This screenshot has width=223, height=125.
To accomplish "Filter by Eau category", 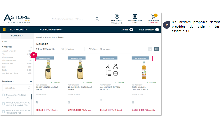I will [4, 67].
